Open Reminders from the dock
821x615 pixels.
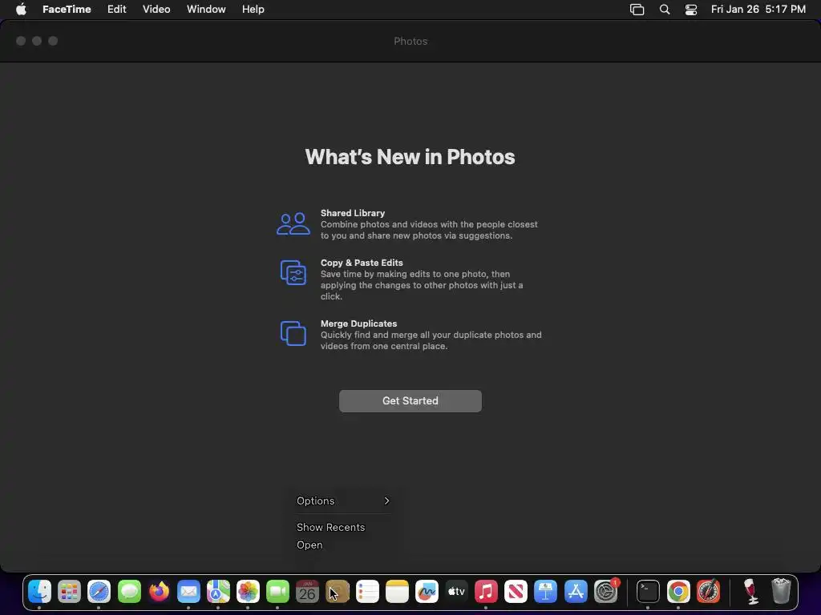point(367,592)
